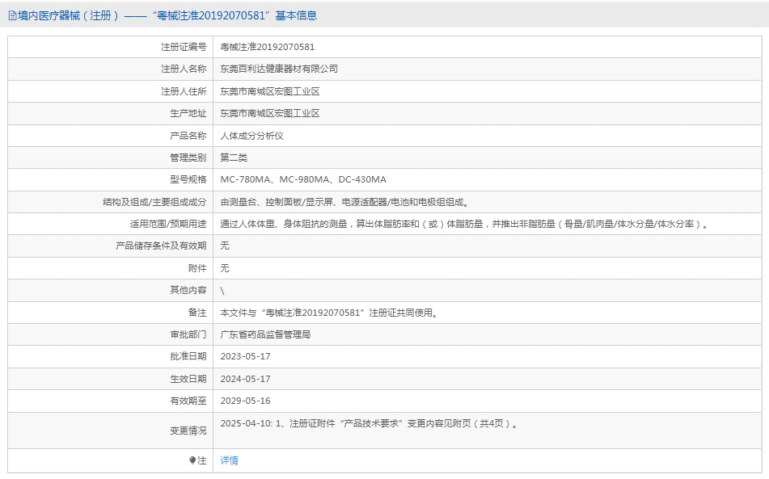
Task: Open the 详情 details link
Action: coord(229,460)
